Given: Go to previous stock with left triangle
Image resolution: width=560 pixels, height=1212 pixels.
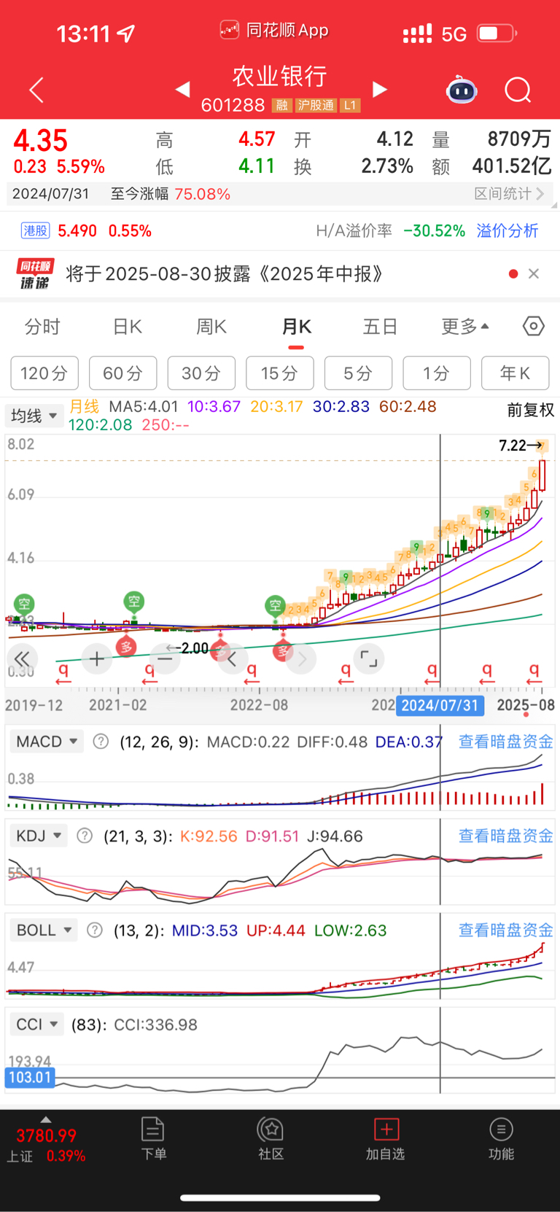Looking at the screenshot, I should click(x=183, y=89).
